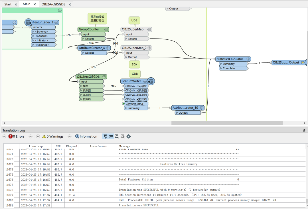Expand the <Generic> port of FeatureReader_3

point(33,36)
